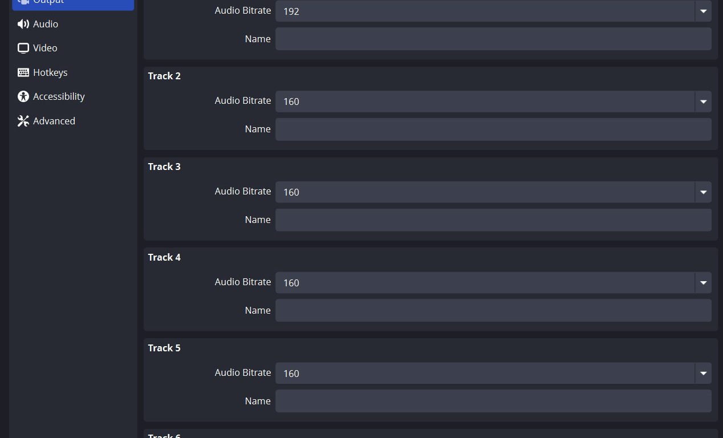Click the Hotkeys keyboard icon
The image size is (723, 438).
click(23, 72)
